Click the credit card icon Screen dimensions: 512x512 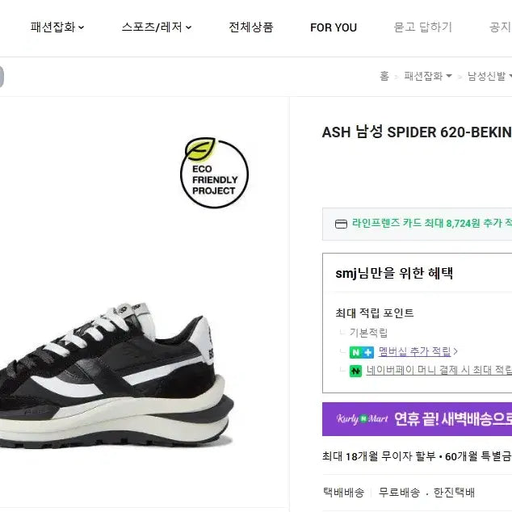click(x=340, y=223)
